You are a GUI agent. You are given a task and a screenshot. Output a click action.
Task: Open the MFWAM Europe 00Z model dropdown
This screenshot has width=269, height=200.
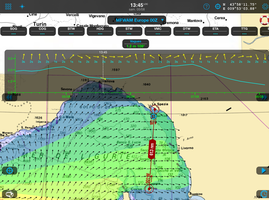point(137,20)
